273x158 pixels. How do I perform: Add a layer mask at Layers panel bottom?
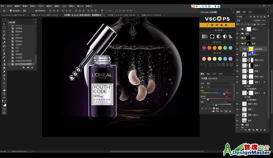coord(249,130)
